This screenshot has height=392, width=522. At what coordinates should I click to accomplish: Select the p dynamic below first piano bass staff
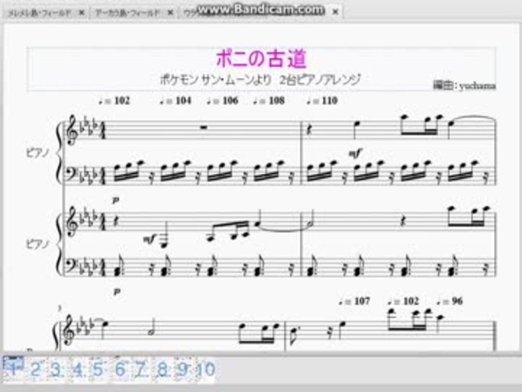coord(115,200)
